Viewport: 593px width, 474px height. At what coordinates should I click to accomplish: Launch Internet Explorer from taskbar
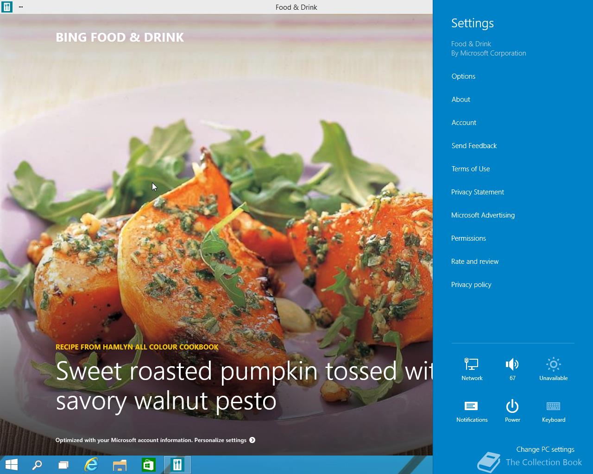[x=91, y=465]
